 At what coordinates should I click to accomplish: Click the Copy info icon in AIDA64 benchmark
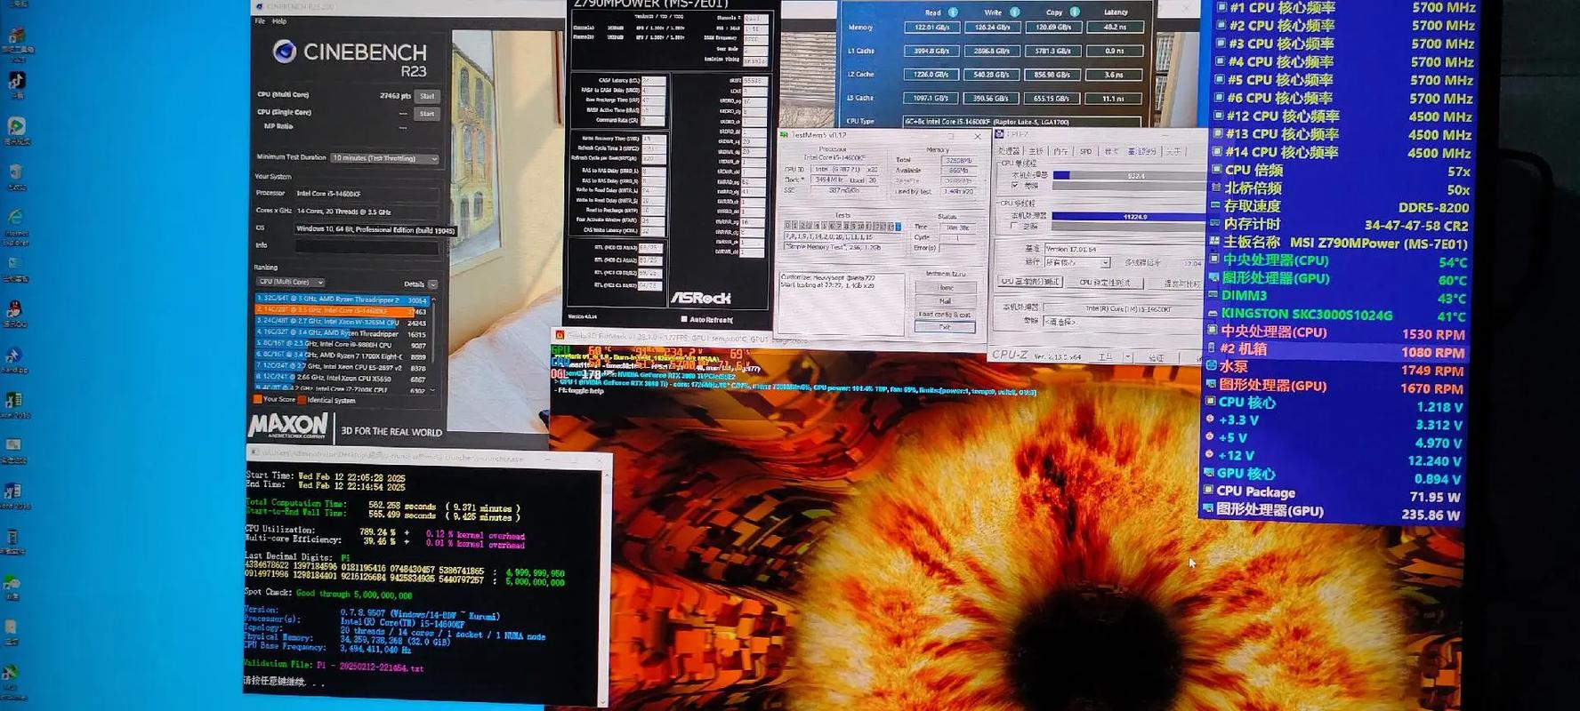1075,12
